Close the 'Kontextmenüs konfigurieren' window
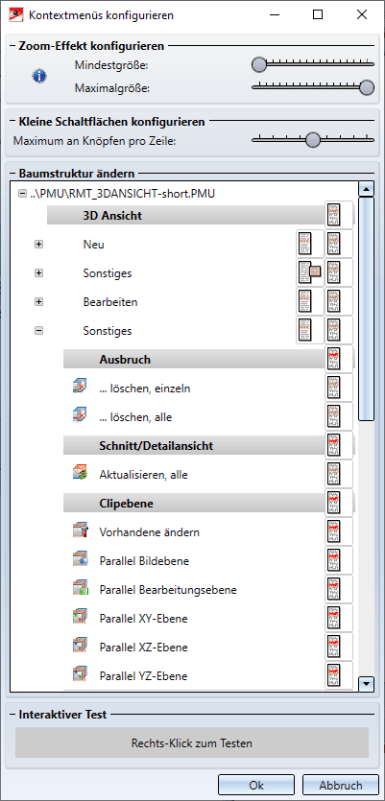385x801 pixels. click(362, 14)
